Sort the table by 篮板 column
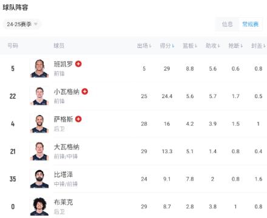Screen dimensions: 267x218 click(x=190, y=46)
